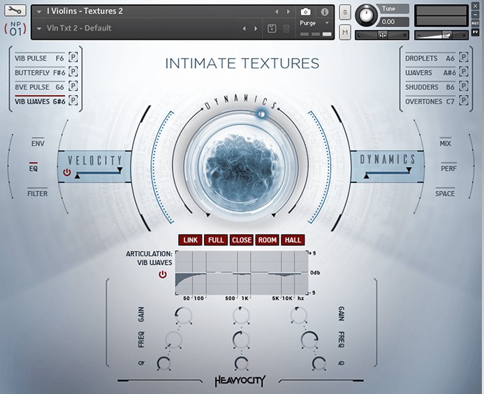Click the P icon next to OVERTONES
The image size is (484, 394).
pos(464,101)
